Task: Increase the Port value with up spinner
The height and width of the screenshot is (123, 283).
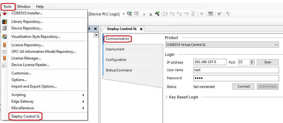Action: pyautogui.click(x=252, y=61)
